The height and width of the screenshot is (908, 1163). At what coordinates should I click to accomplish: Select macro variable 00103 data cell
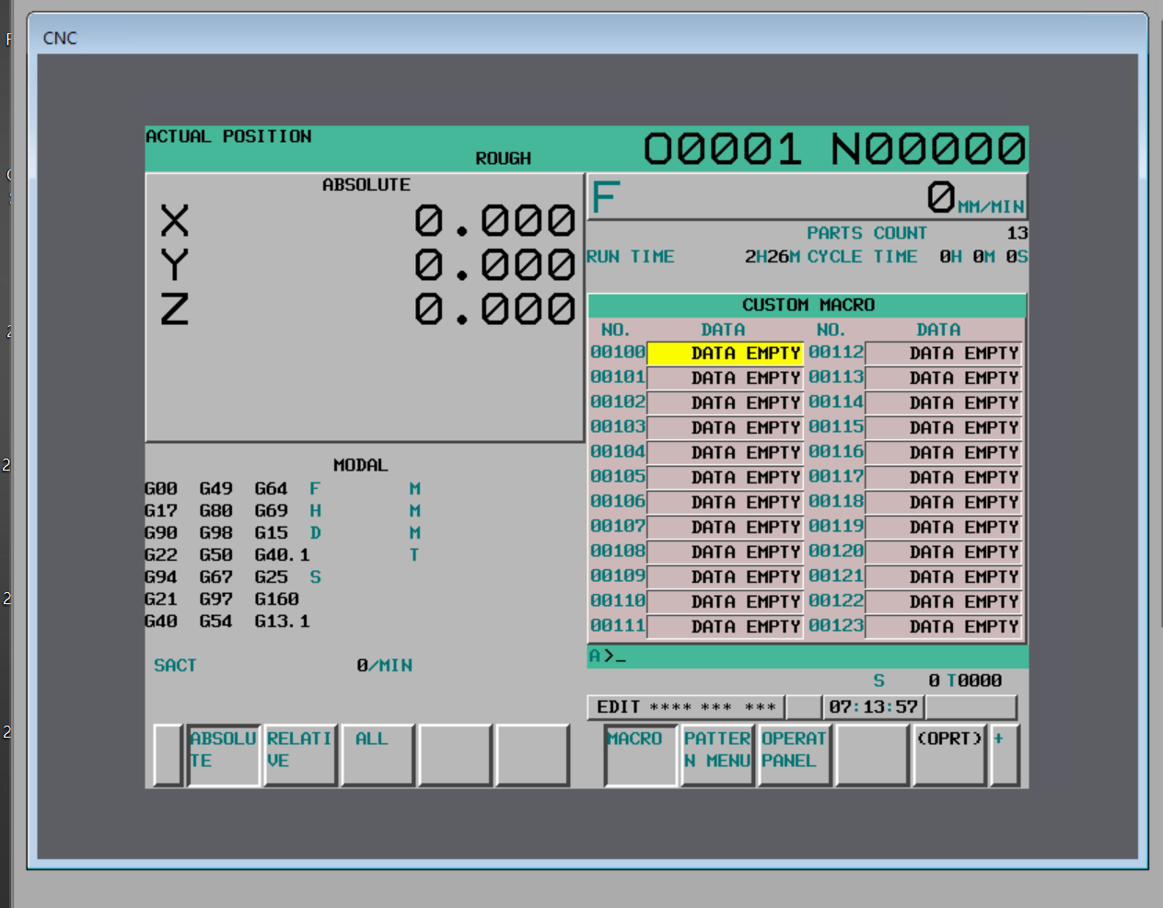coord(726,428)
